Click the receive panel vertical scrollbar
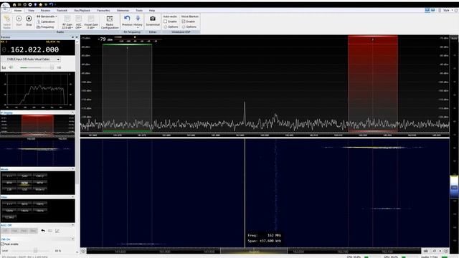Image resolution: width=459 pixels, height=258 pixels. click(x=77, y=146)
